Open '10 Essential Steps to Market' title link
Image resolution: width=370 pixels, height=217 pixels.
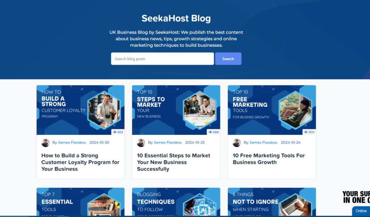[173, 162]
